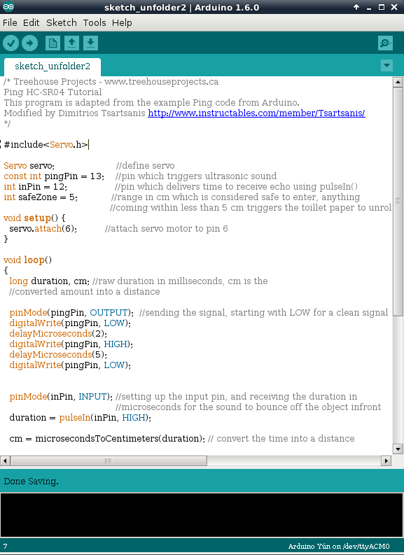Open the Serial Monitor icon

coord(385,43)
